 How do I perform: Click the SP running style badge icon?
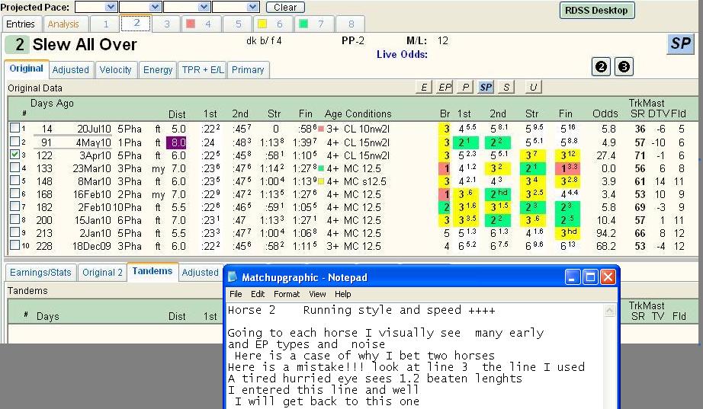pos(680,44)
